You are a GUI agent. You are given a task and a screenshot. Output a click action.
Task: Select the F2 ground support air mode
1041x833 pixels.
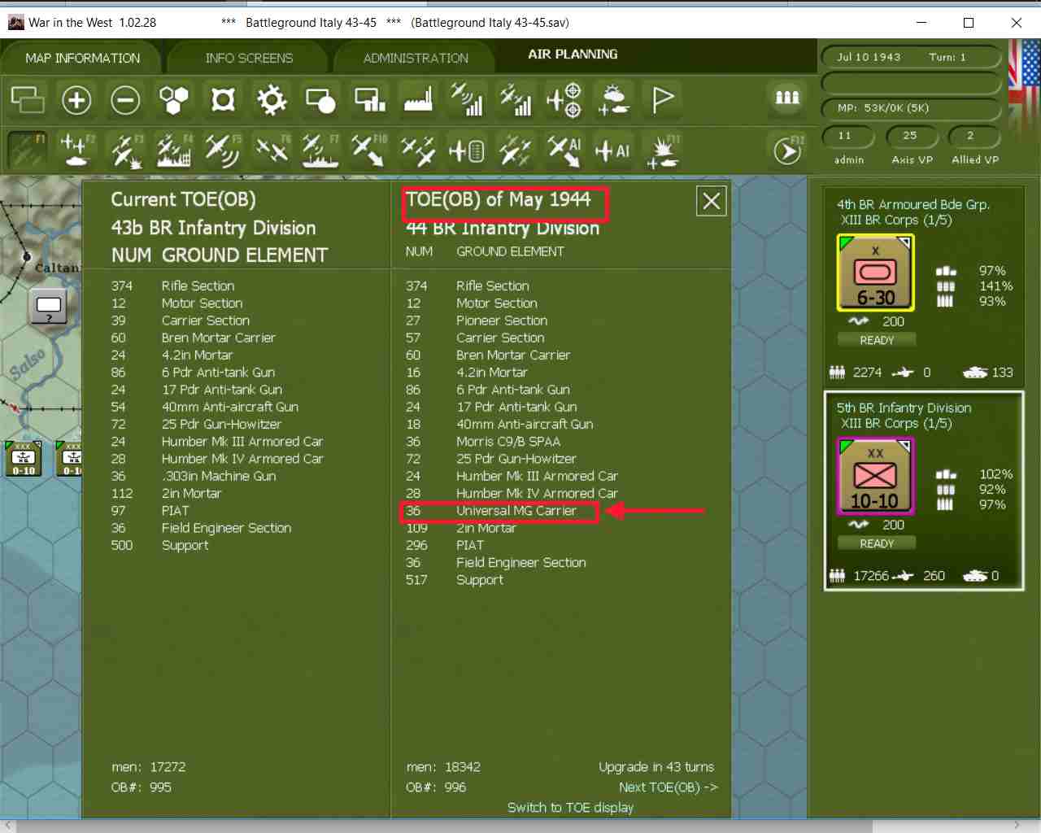pyautogui.click(x=76, y=150)
